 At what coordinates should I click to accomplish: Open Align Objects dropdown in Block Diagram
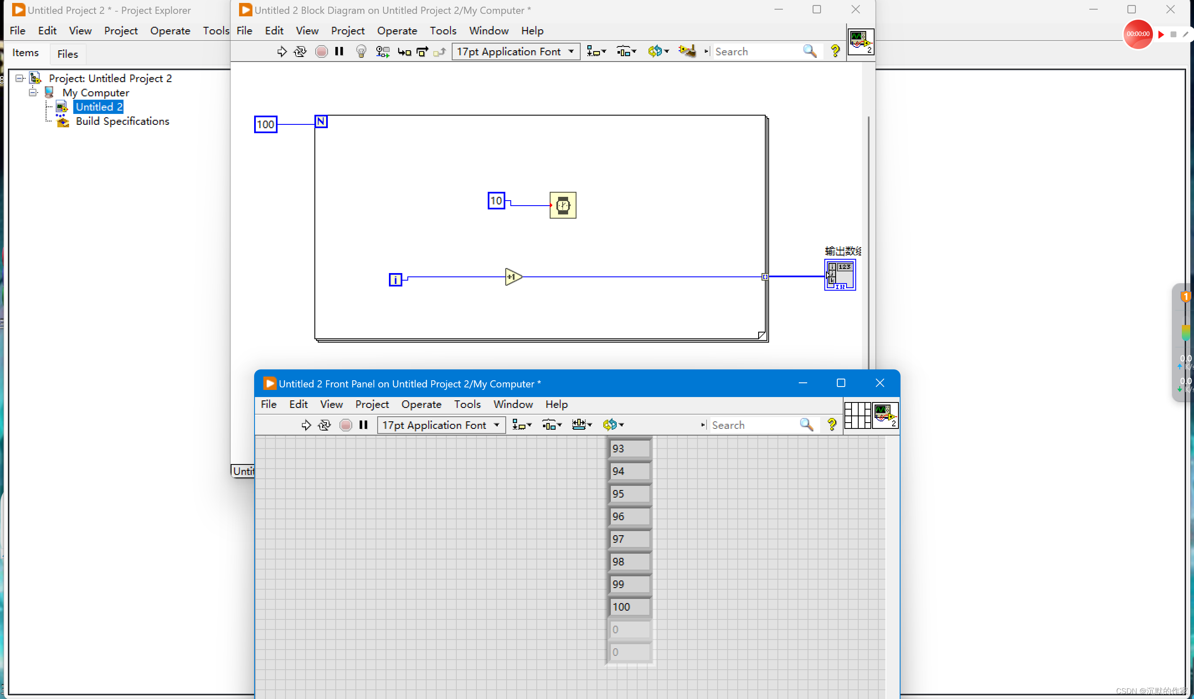[x=596, y=51]
